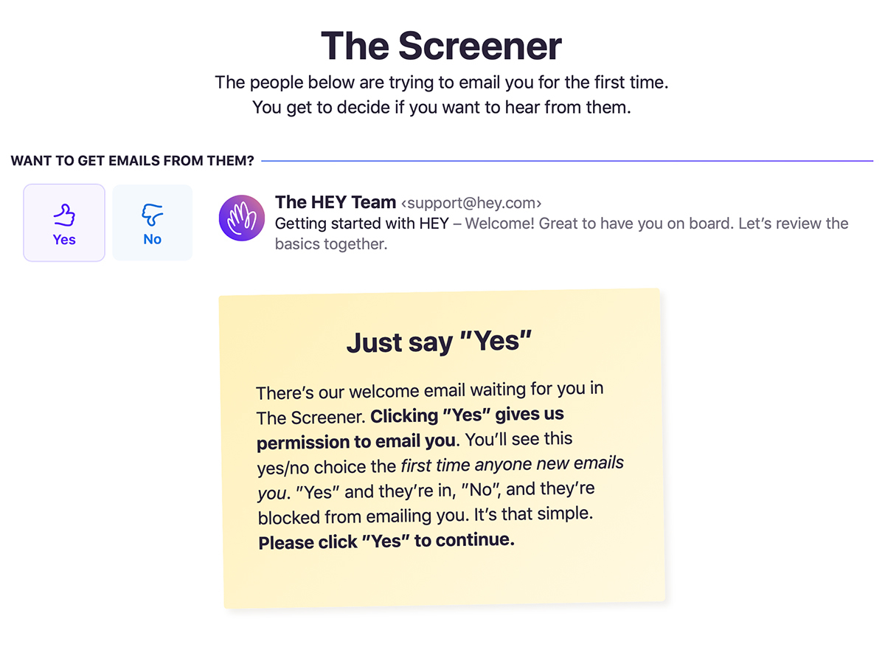Viewport: 885px width, 664px height.
Task: Click the thumbs-down icon
Action: coord(152,215)
